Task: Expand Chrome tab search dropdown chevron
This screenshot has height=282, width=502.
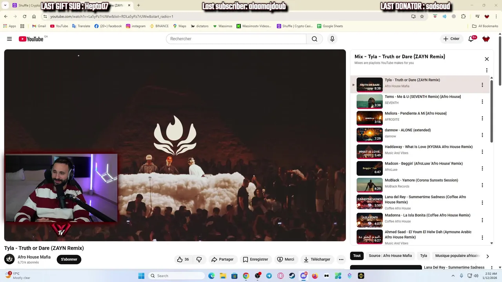Action: pyautogui.click(x=5, y=5)
